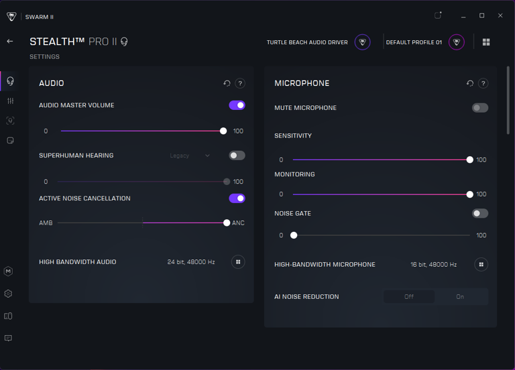Click the Superhuman Hearing level slider handle
515x370 pixels.
(x=227, y=182)
